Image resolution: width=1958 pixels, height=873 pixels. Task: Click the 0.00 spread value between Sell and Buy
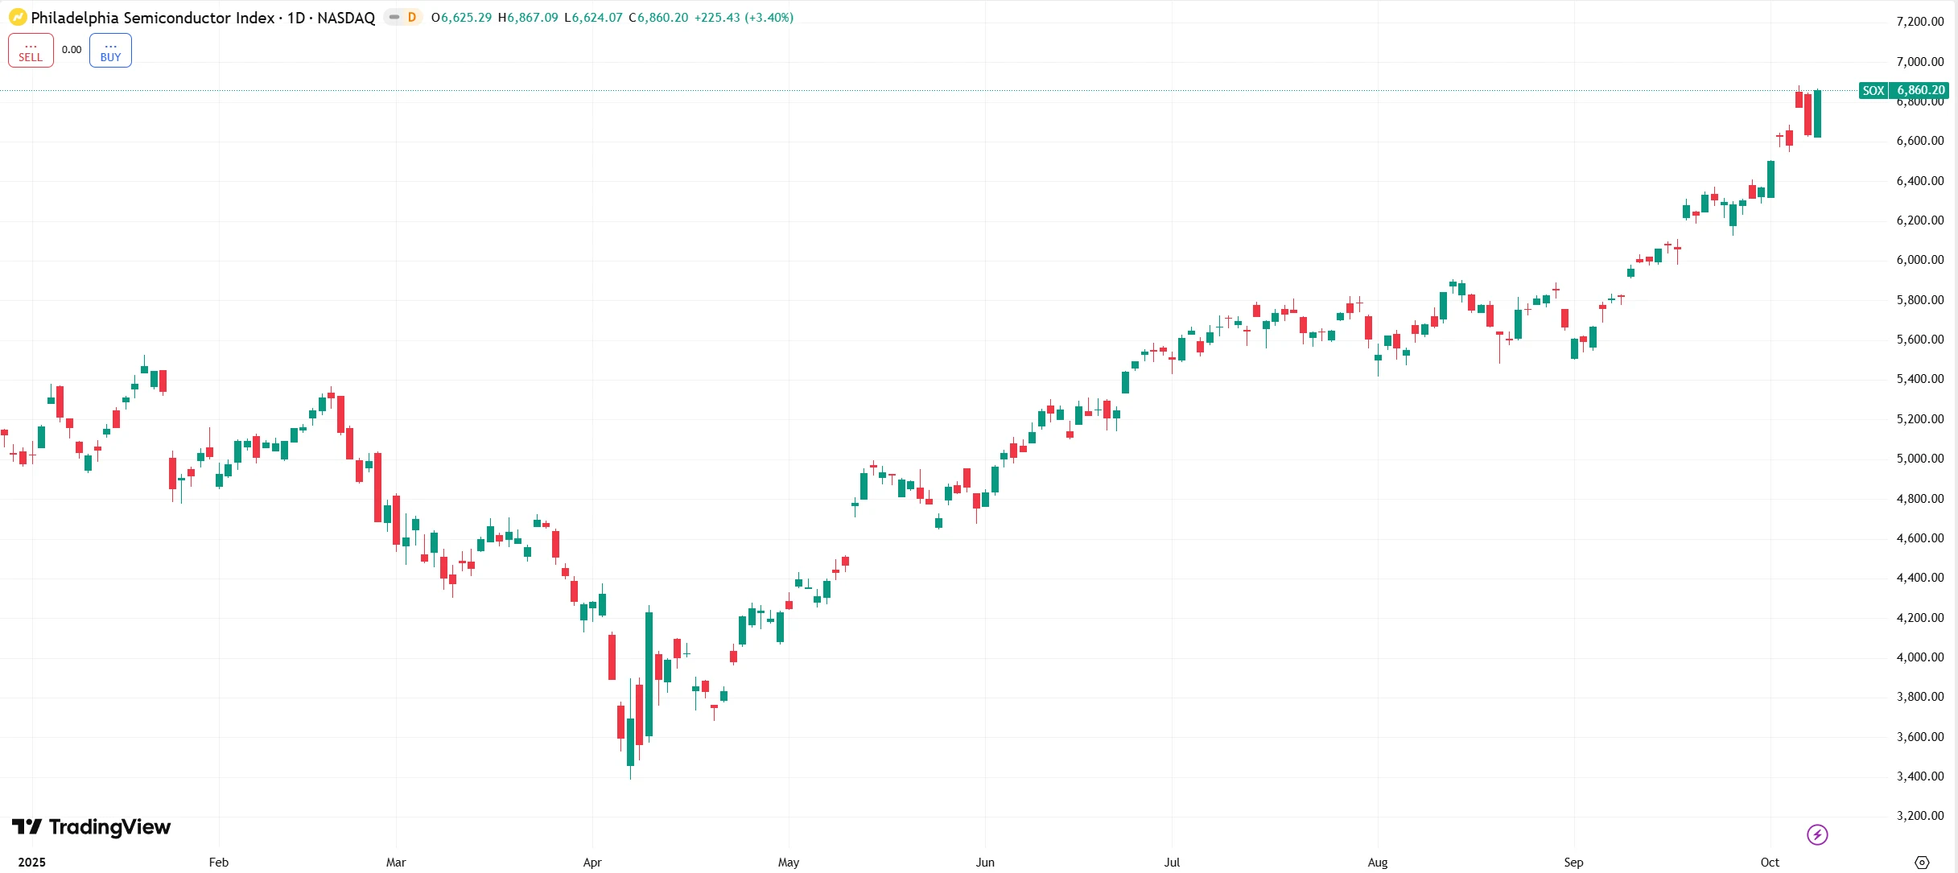(x=72, y=50)
